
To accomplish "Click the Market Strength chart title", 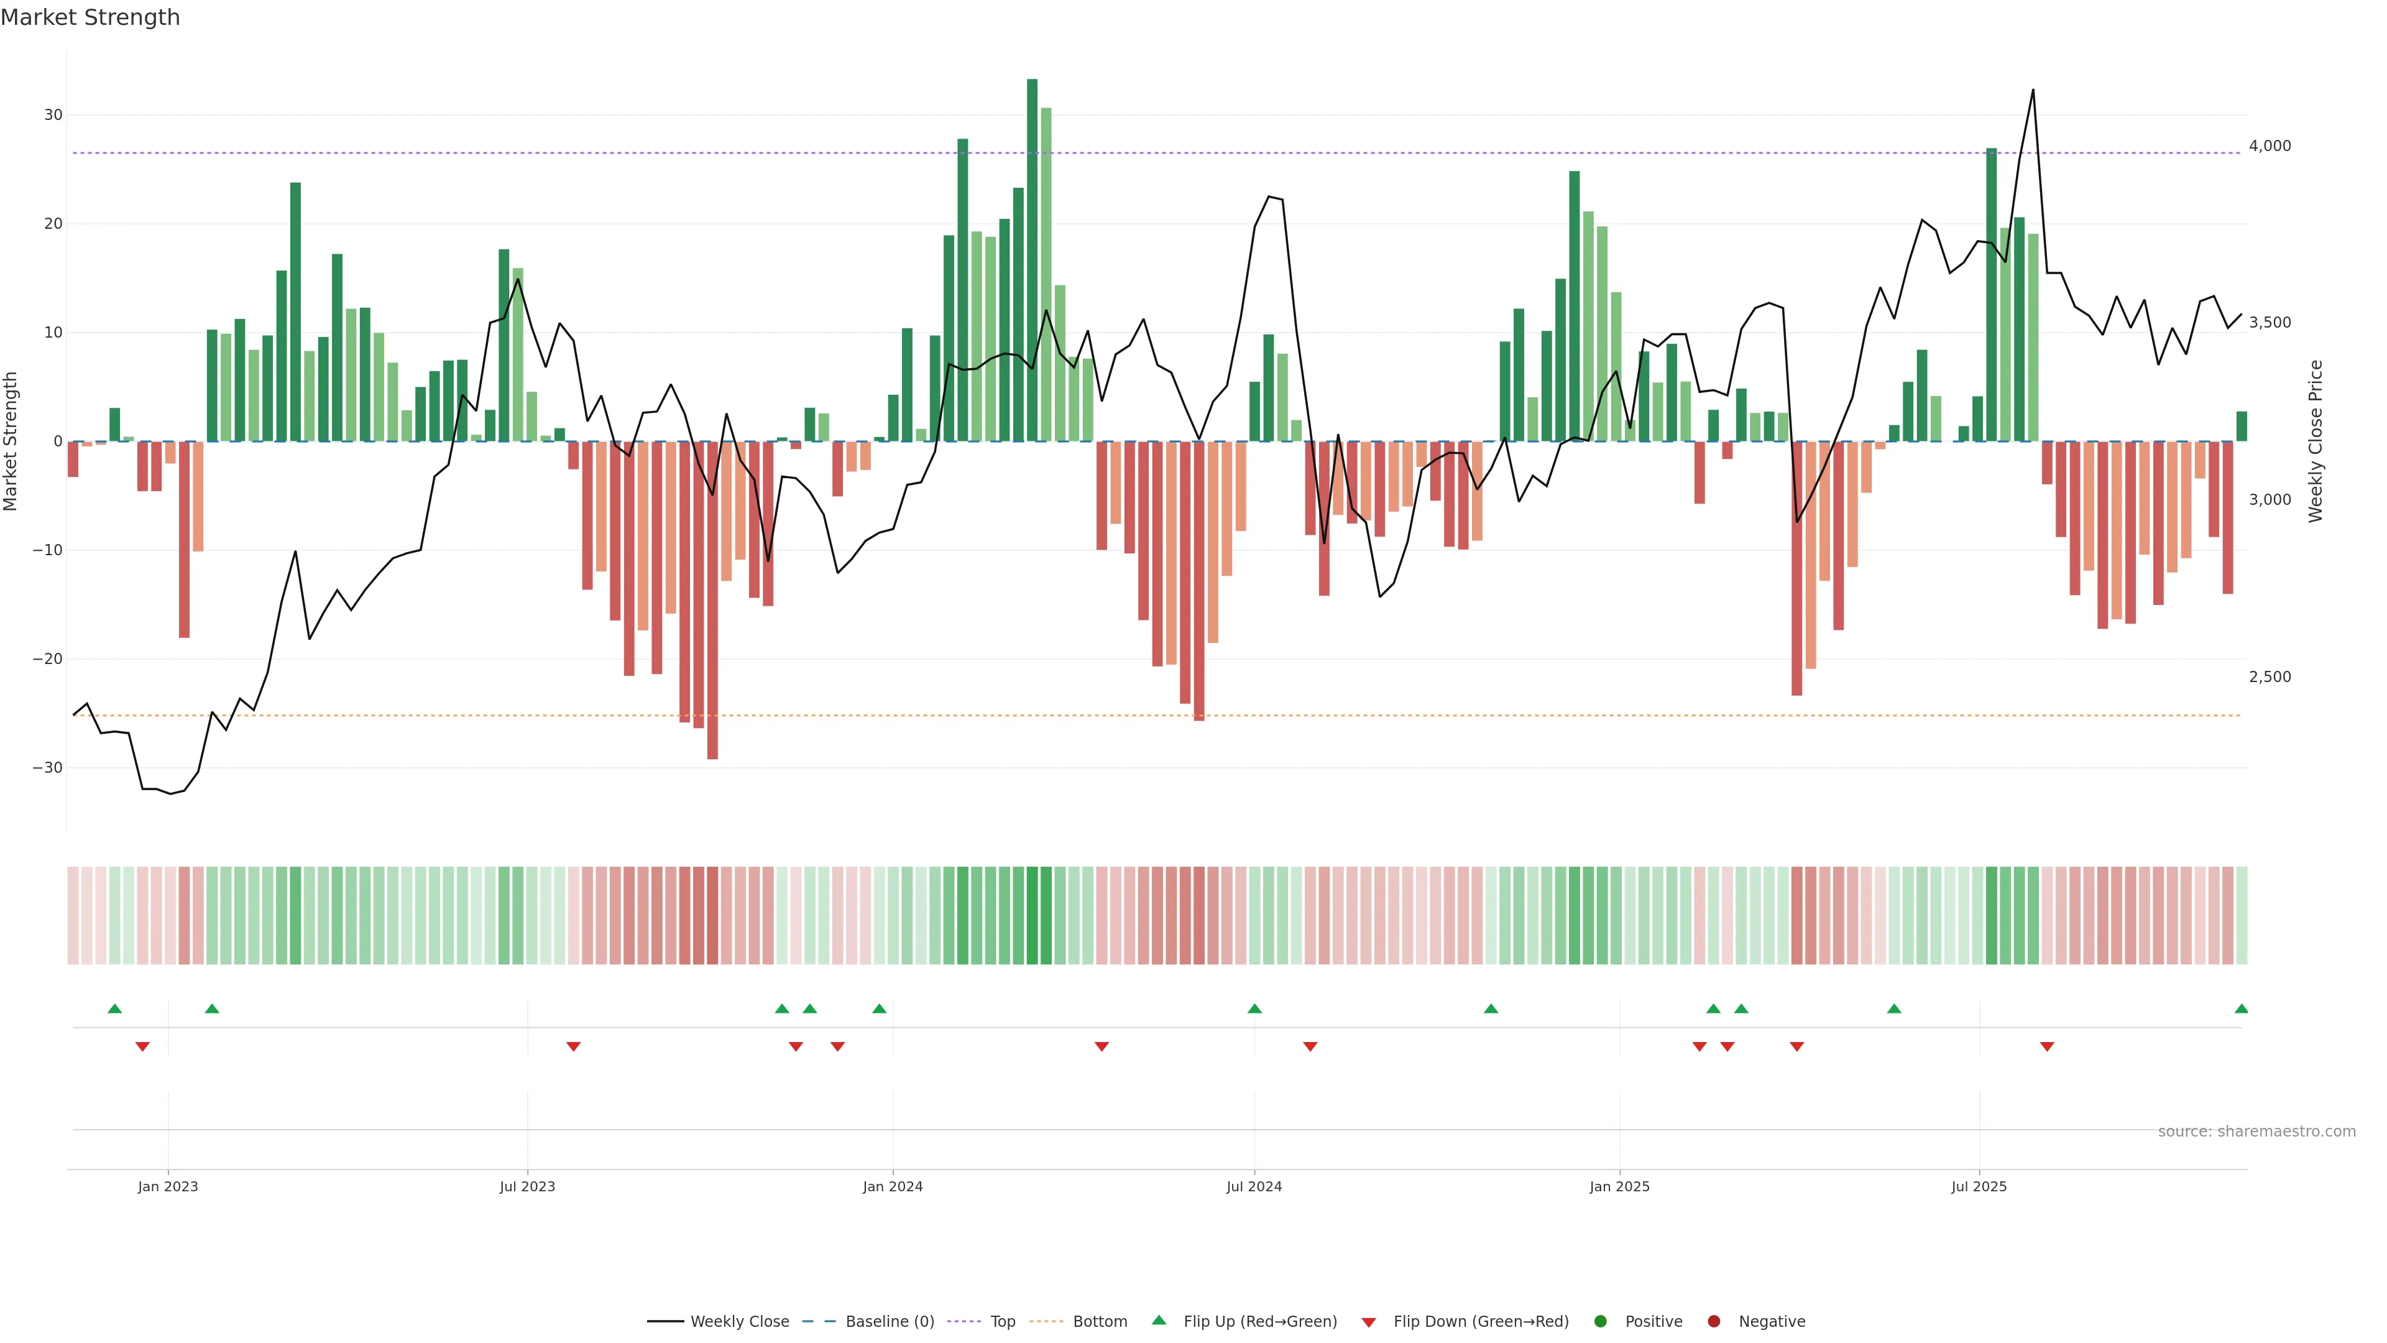I will click(x=90, y=17).
